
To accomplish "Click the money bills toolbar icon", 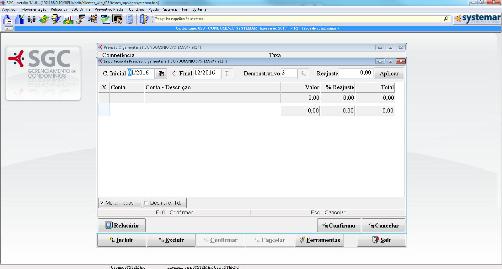I will (44, 19).
